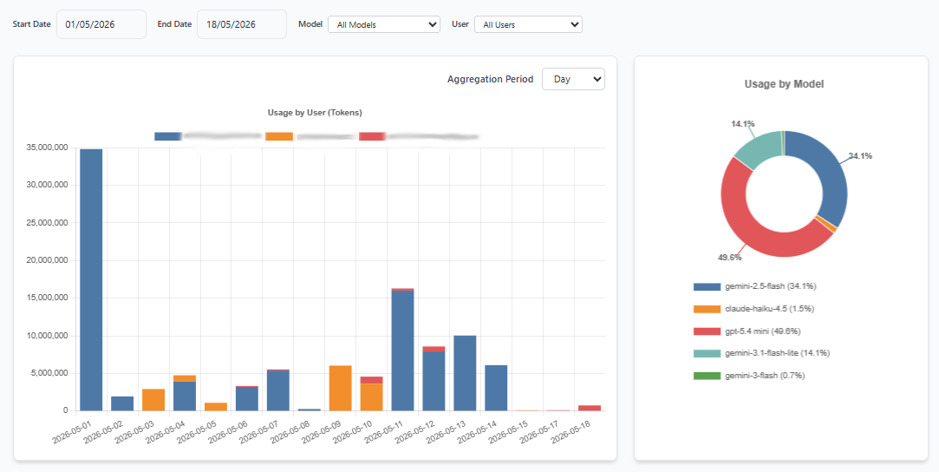
Task: Select the blue bar for 2026-05-14
Action: tap(496, 388)
